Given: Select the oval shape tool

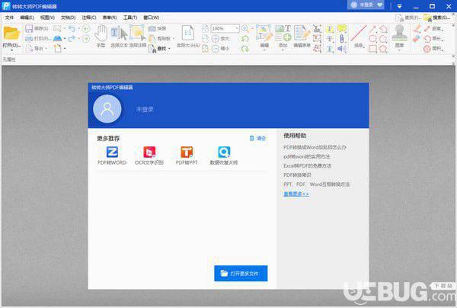Looking at the screenshot, I should 372,38.
